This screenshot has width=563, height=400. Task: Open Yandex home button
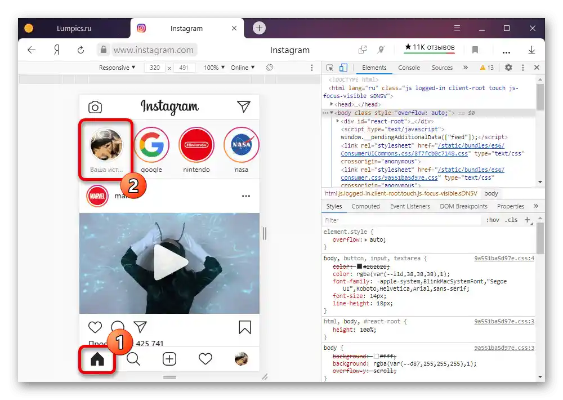[x=56, y=50]
